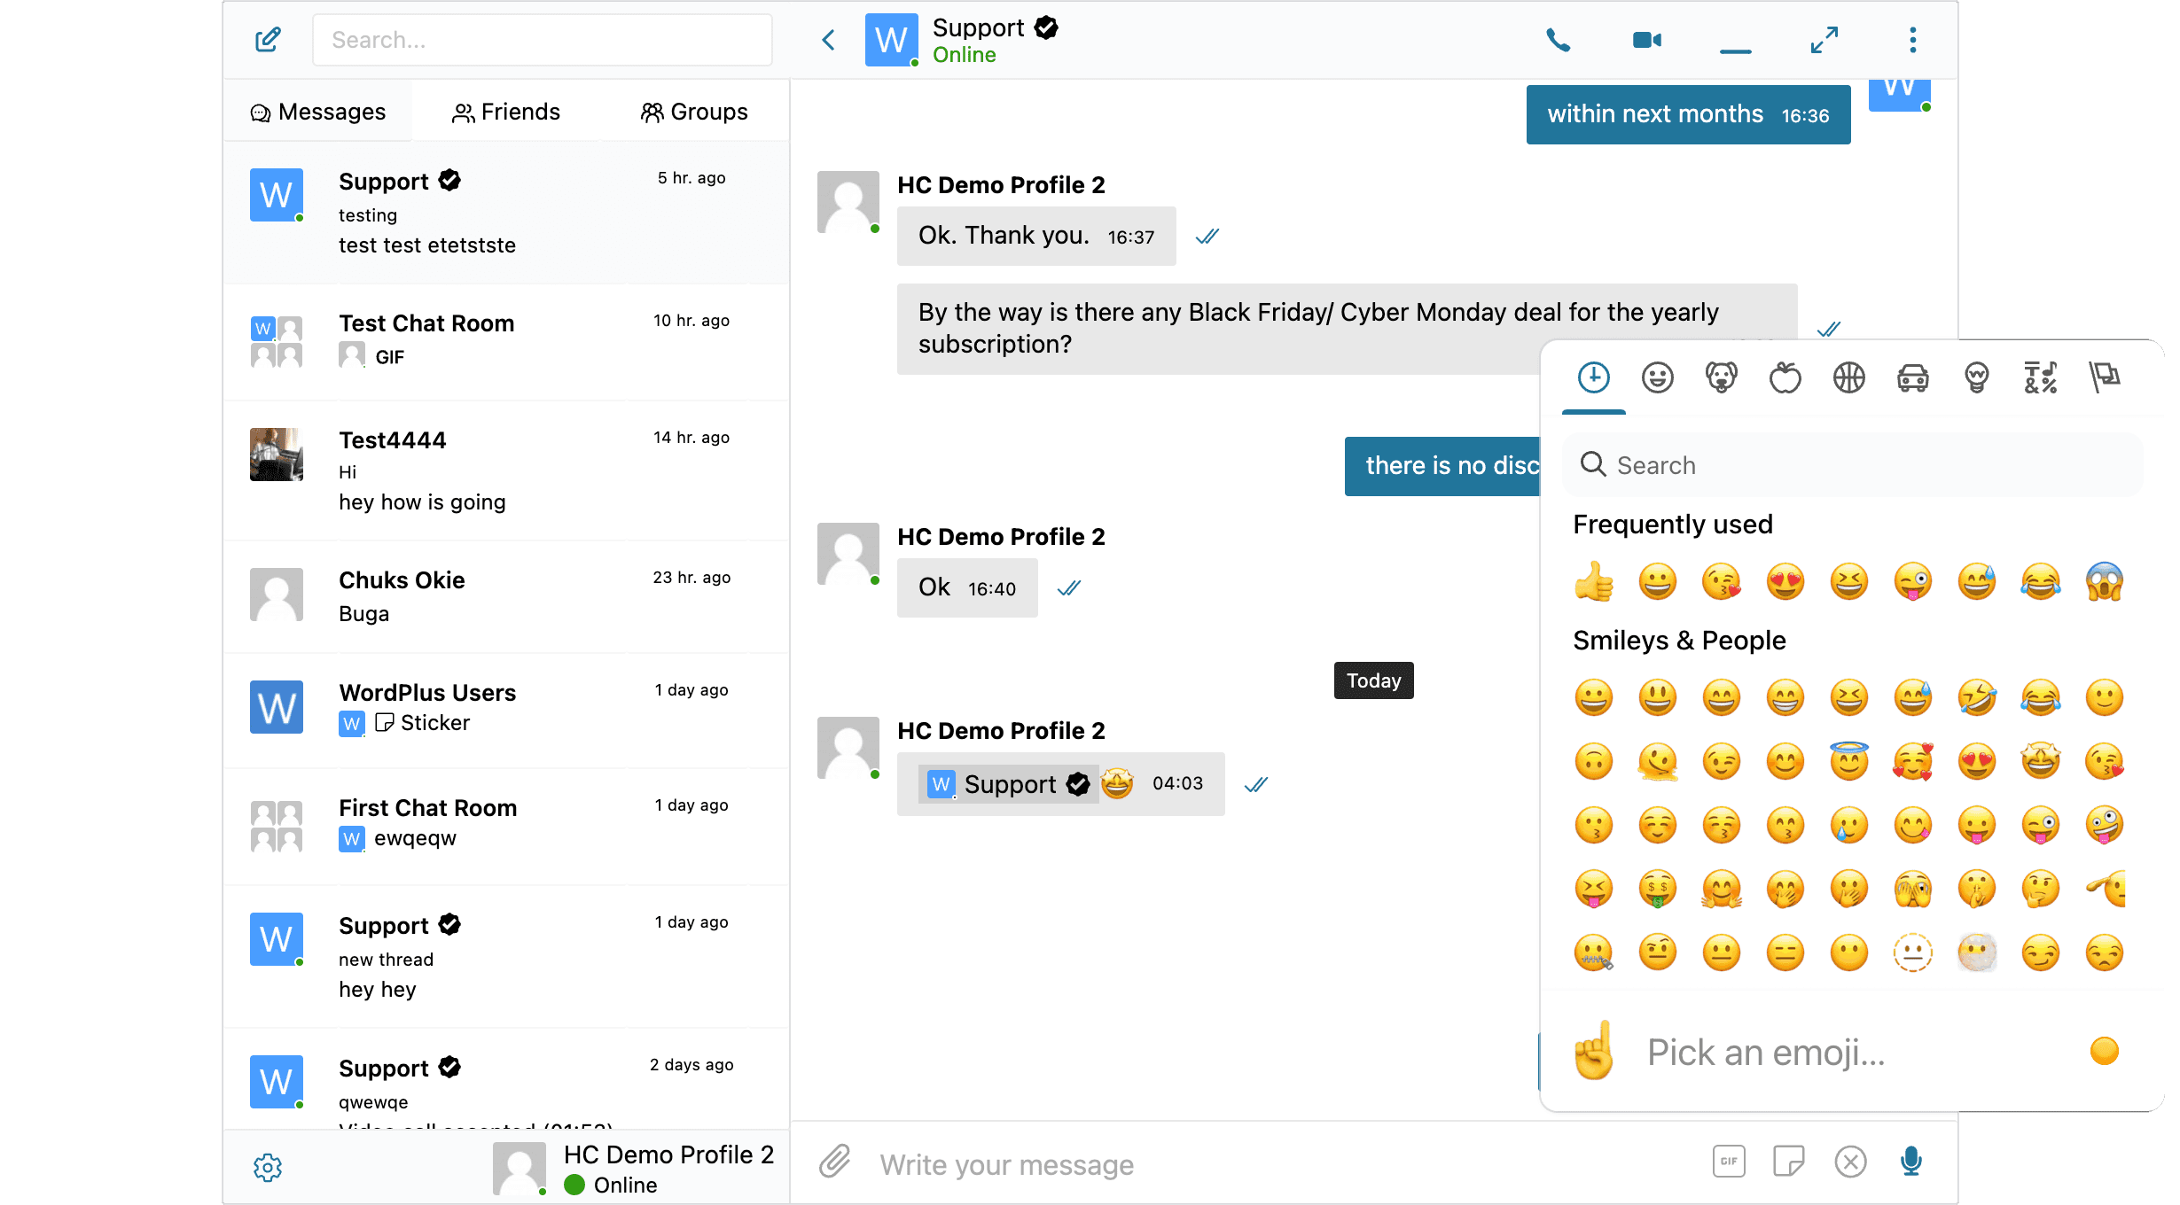Select the recently used clock category

click(1593, 377)
